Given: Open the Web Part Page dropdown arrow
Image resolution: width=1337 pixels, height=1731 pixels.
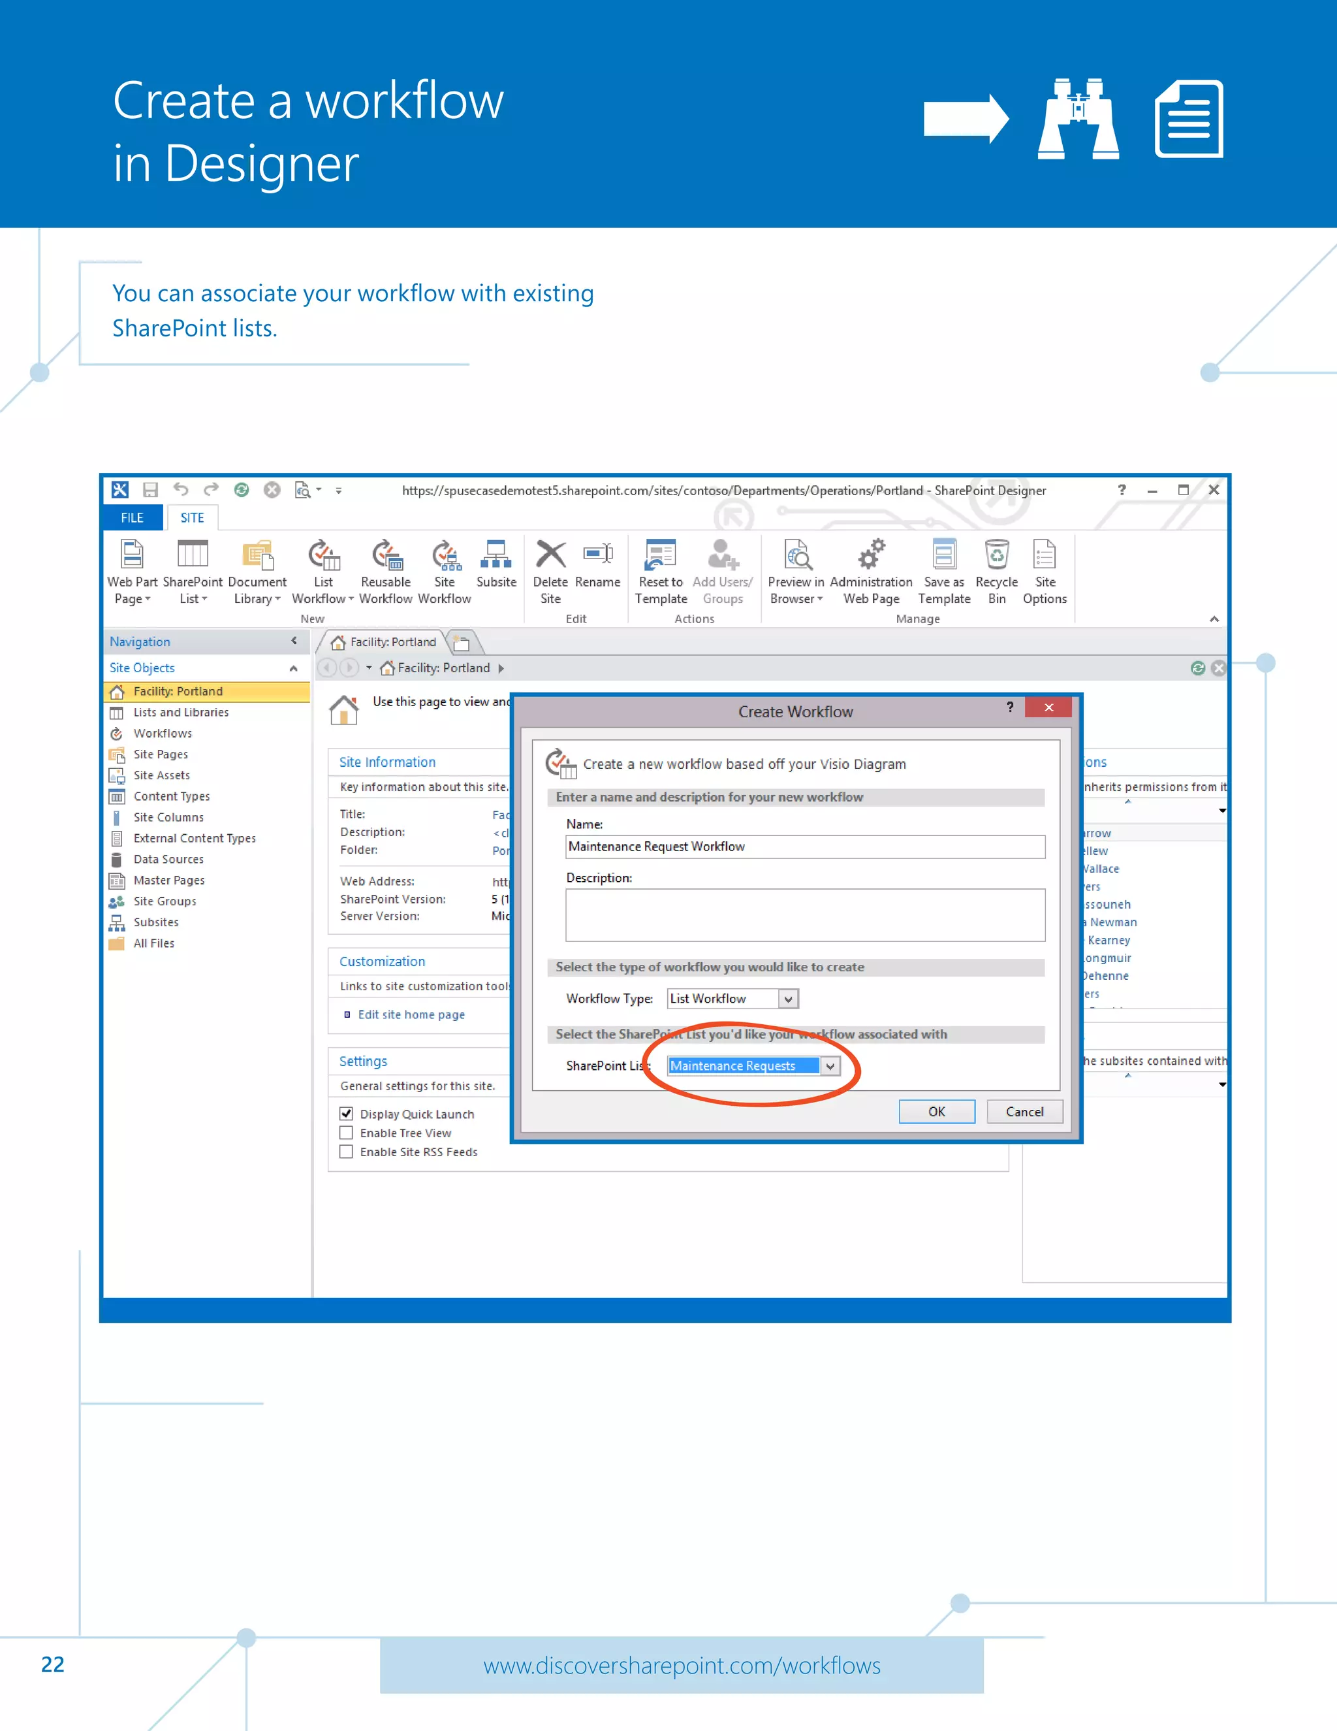Looking at the screenshot, I should 148,599.
